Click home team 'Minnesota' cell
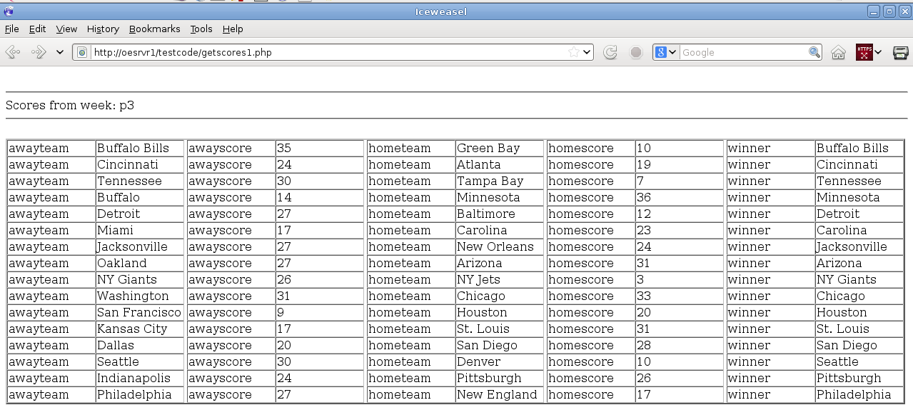Viewport: 913px width, 420px height. (x=500, y=197)
